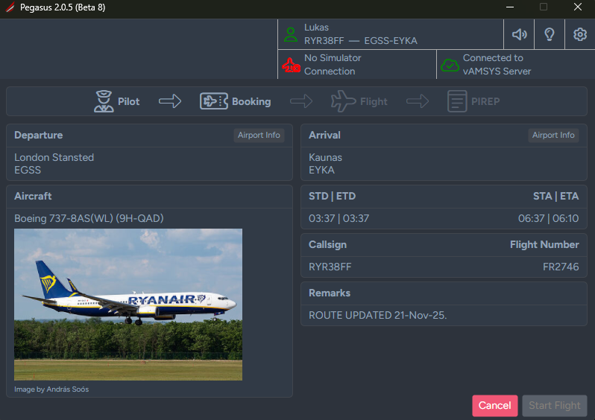
Task: Click the Ryanair aircraft photo
Action: tap(128, 305)
